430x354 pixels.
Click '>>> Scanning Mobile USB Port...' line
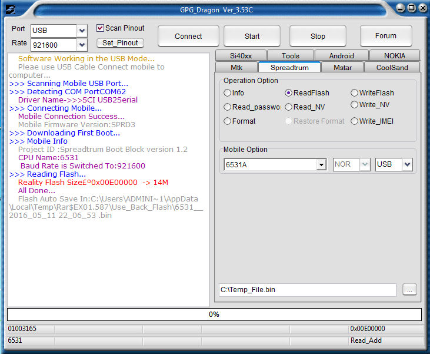69,84
